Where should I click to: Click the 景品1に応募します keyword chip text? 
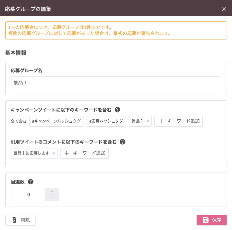31,153
